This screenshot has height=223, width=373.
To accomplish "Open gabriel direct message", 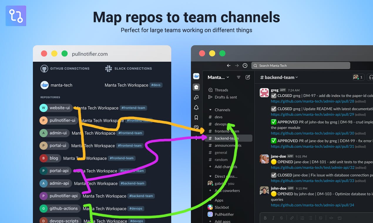I will click(221, 183).
